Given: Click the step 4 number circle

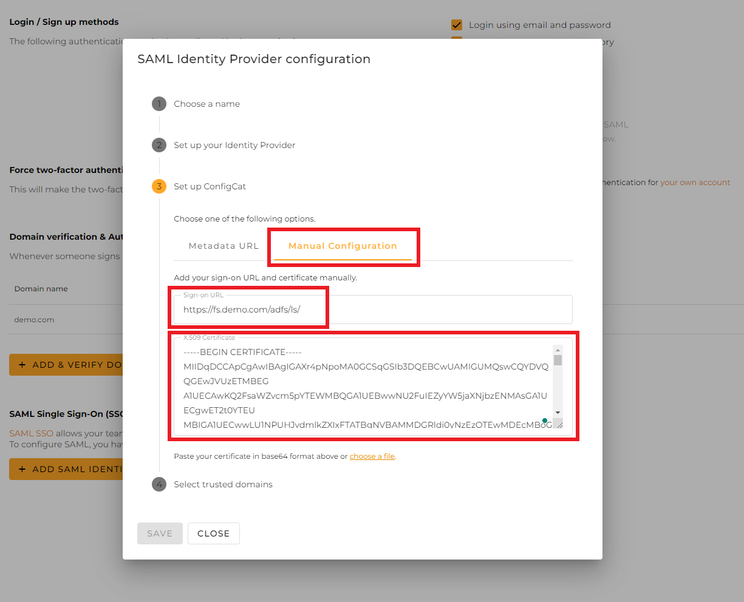Looking at the screenshot, I should [x=159, y=484].
